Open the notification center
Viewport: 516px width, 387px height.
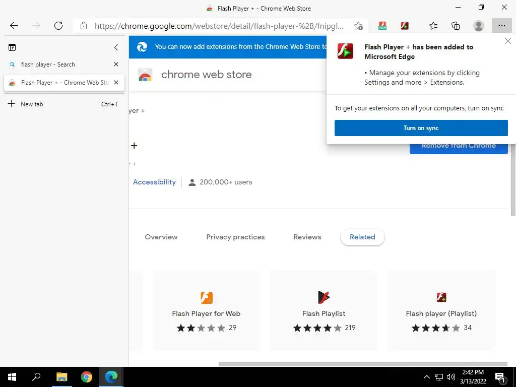click(x=500, y=377)
